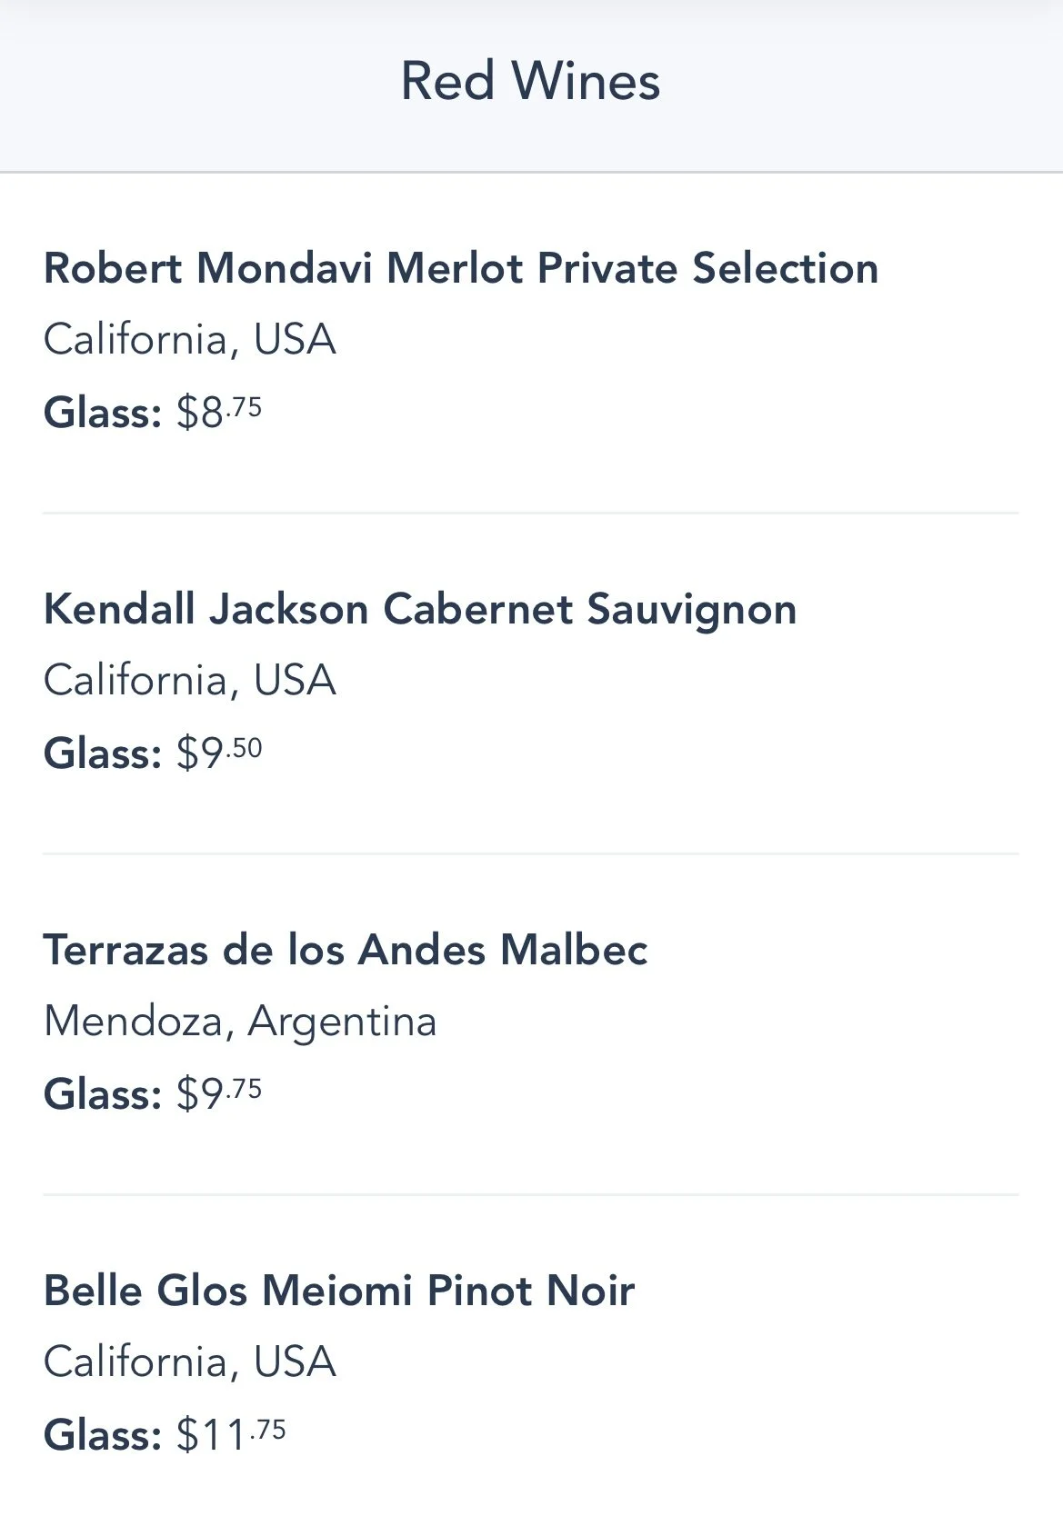Open Terrazas de los Andes Malbec

(346, 951)
